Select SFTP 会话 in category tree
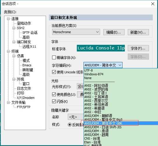Viewport: 158px width, 146px height. 30,33
